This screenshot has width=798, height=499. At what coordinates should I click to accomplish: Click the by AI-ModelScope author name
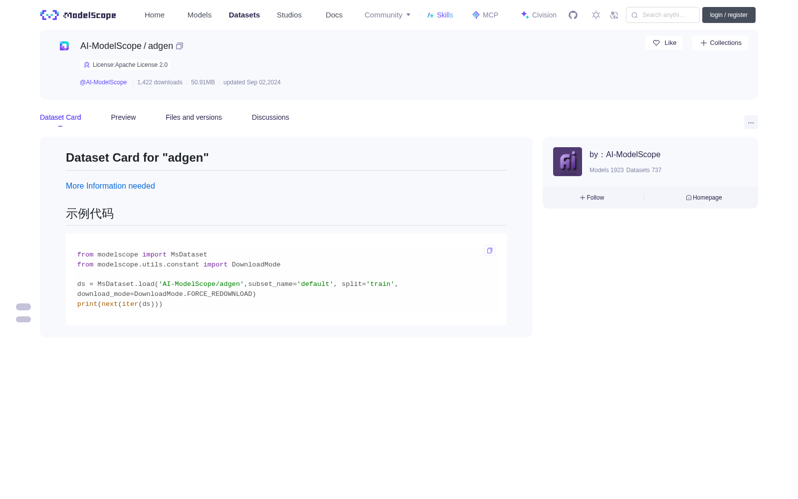[x=625, y=155]
